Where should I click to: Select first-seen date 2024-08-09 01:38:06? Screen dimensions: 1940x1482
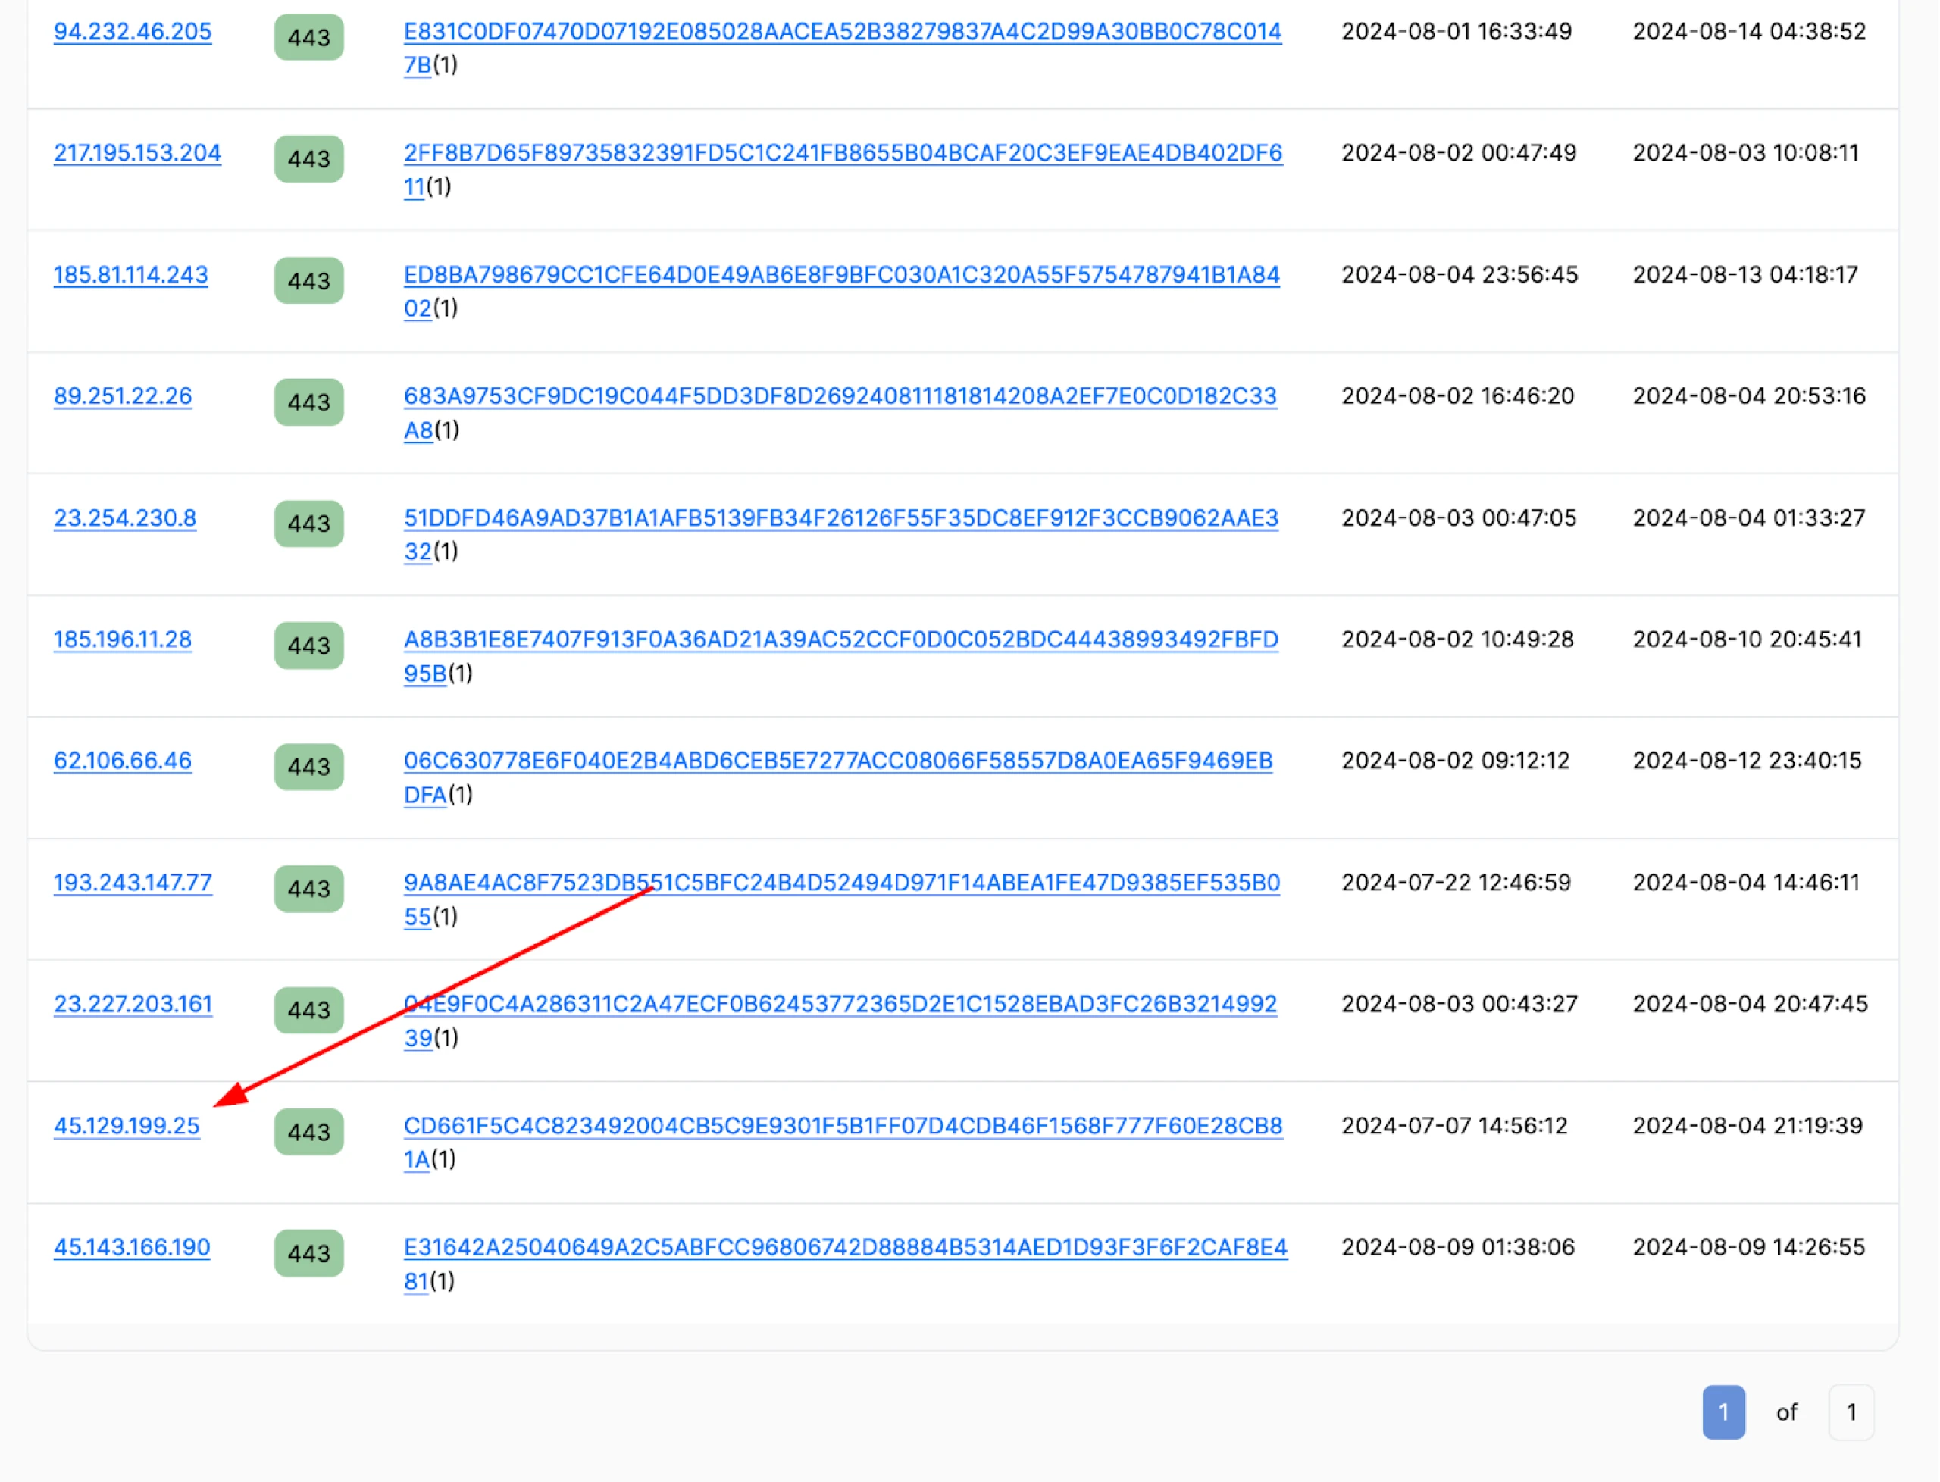[x=1458, y=1248]
